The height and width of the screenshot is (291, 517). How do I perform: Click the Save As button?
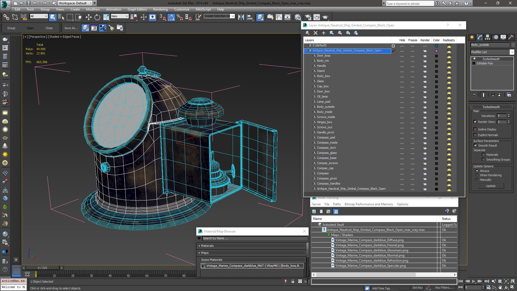point(71,28)
